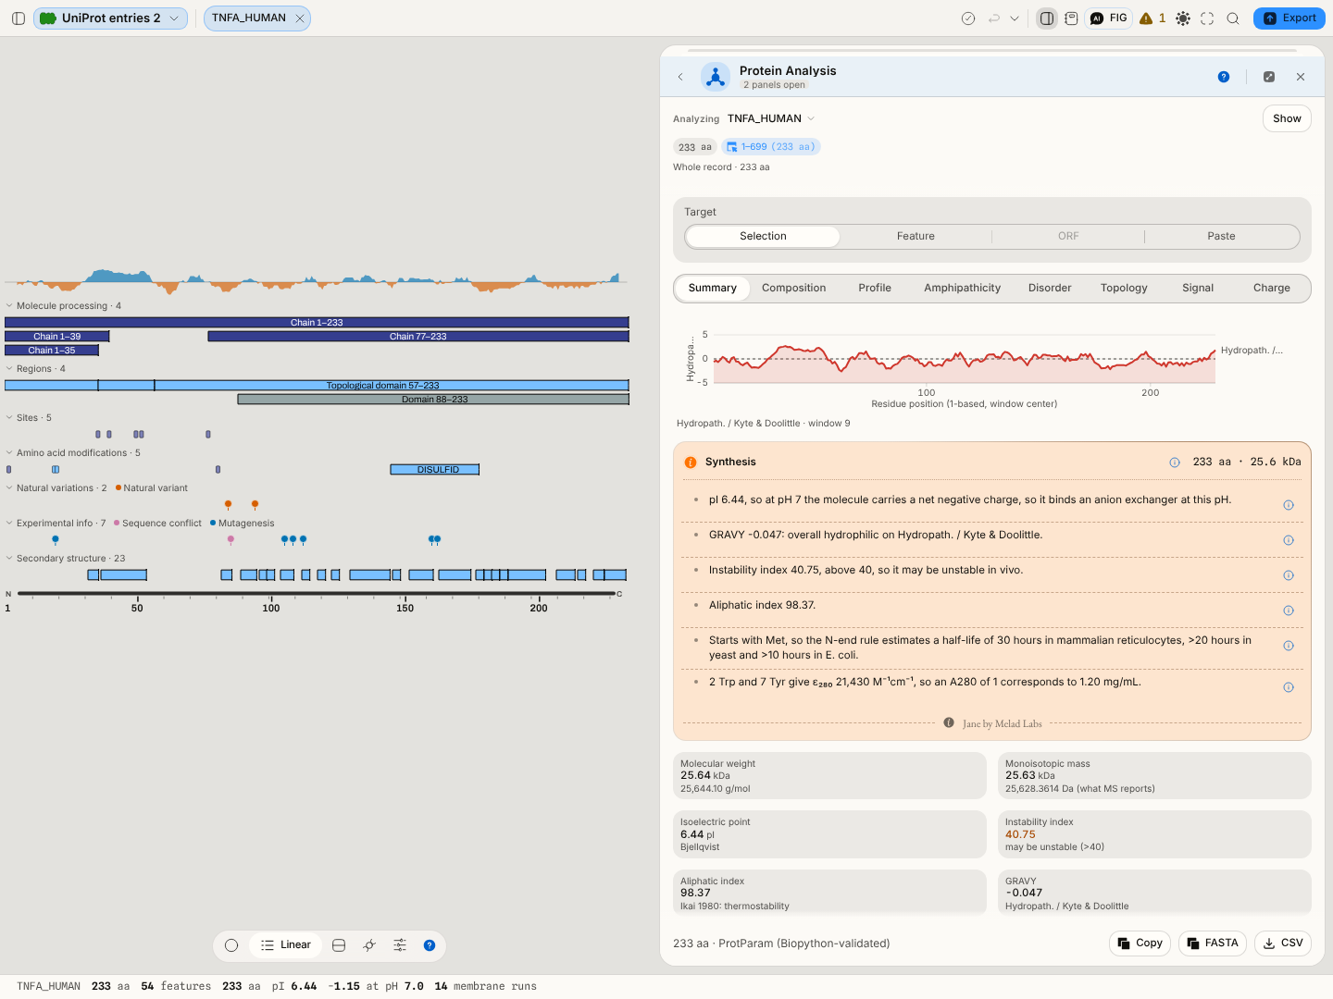
Task: Collapse the Molecule processing track group
Action: (x=9, y=306)
